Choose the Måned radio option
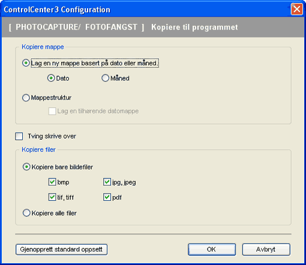Screen dimensions: 306x265 click(x=105, y=78)
